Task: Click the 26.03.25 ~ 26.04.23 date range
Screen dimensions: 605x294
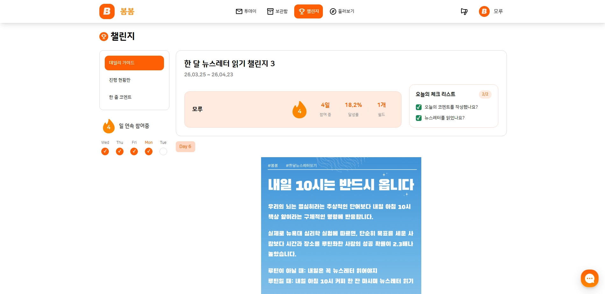Action: (209, 75)
